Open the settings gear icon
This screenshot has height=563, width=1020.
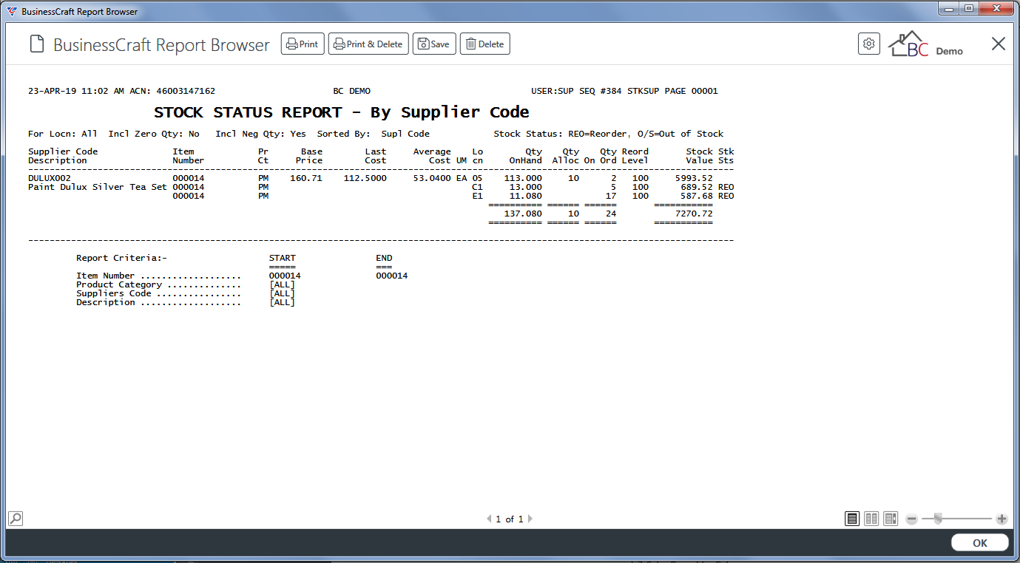(x=869, y=44)
